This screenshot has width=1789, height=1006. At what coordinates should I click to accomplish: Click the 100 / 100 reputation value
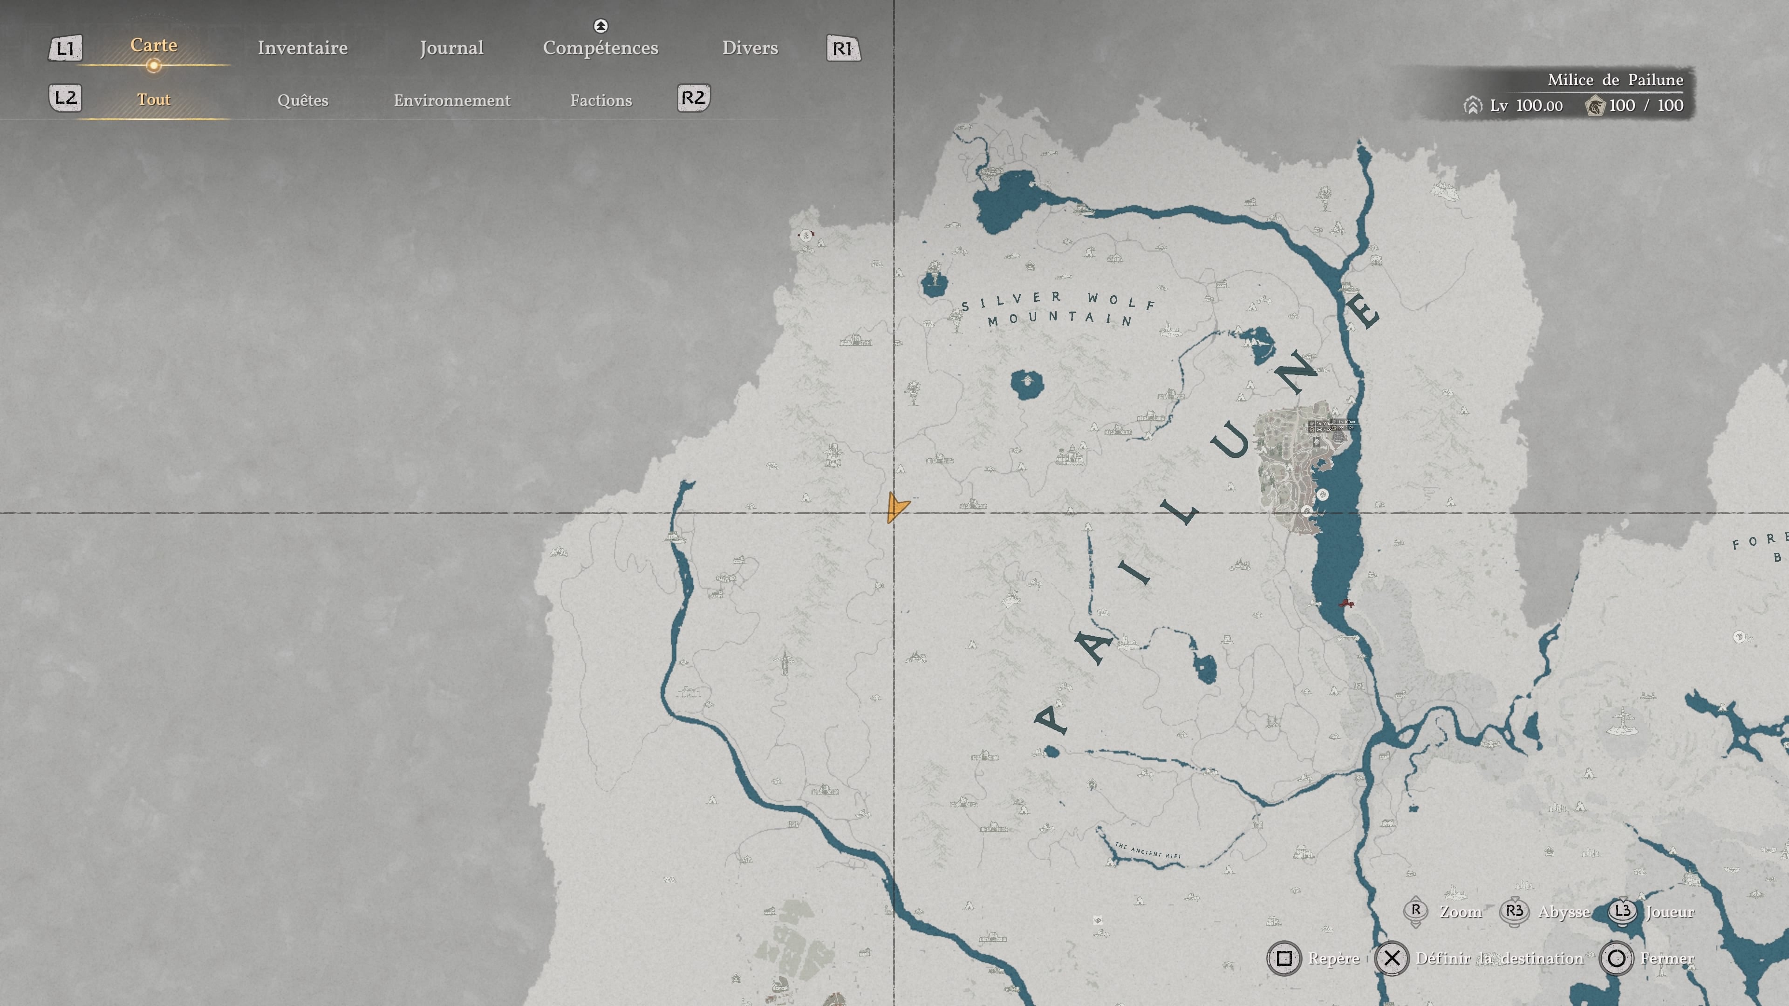point(1646,106)
